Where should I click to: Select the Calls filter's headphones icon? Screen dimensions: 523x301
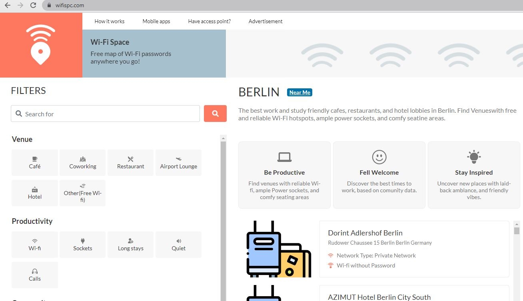click(35, 271)
